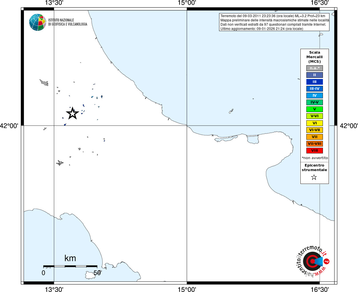Image resolution: width=358 pixels, height=292 pixels.
Task: Select the green intensity V swatch
Action: tap(315, 109)
